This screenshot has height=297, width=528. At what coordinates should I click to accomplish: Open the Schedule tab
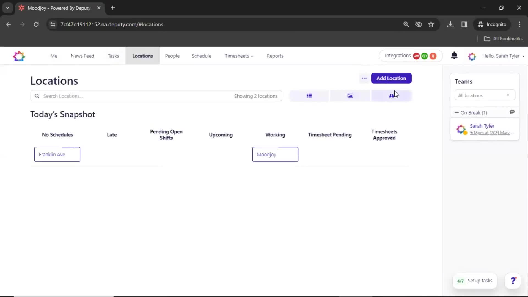tap(202, 56)
